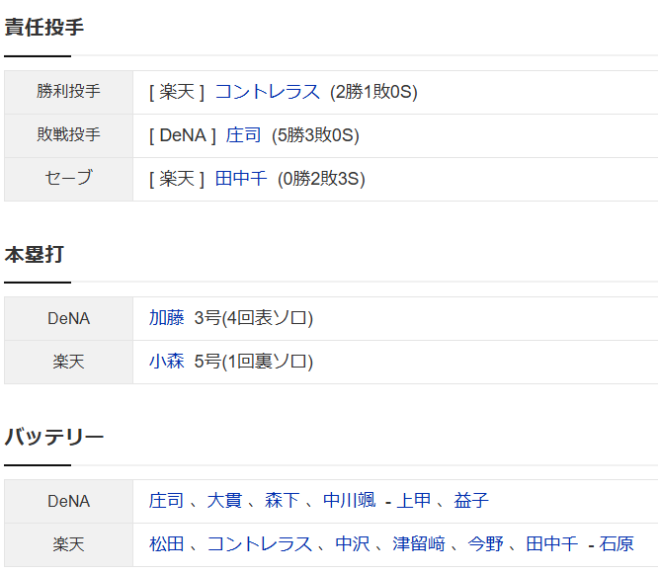Open catcher 上甲 link

click(414, 501)
